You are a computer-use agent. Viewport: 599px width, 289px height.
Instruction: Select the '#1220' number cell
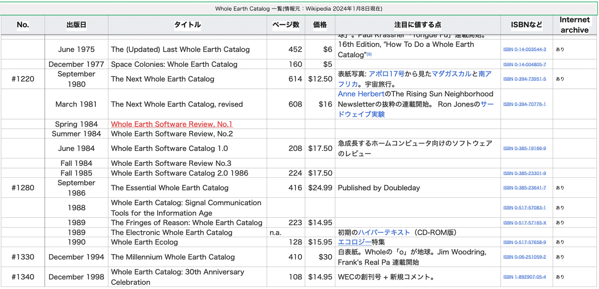(23, 79)
